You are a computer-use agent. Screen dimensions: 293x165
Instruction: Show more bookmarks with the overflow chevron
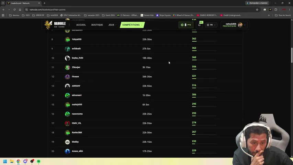coord(269,15)
